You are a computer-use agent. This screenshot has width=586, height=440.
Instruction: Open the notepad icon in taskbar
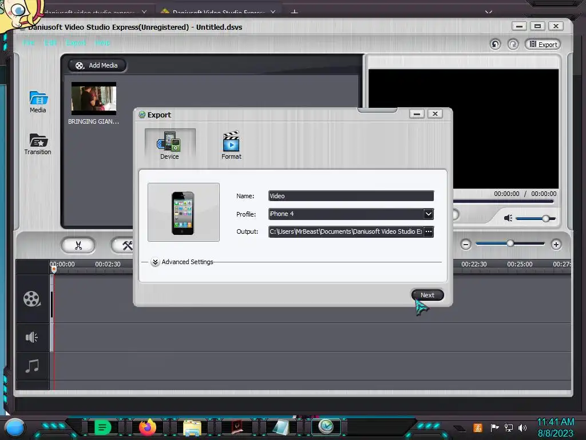pos(281,427)
